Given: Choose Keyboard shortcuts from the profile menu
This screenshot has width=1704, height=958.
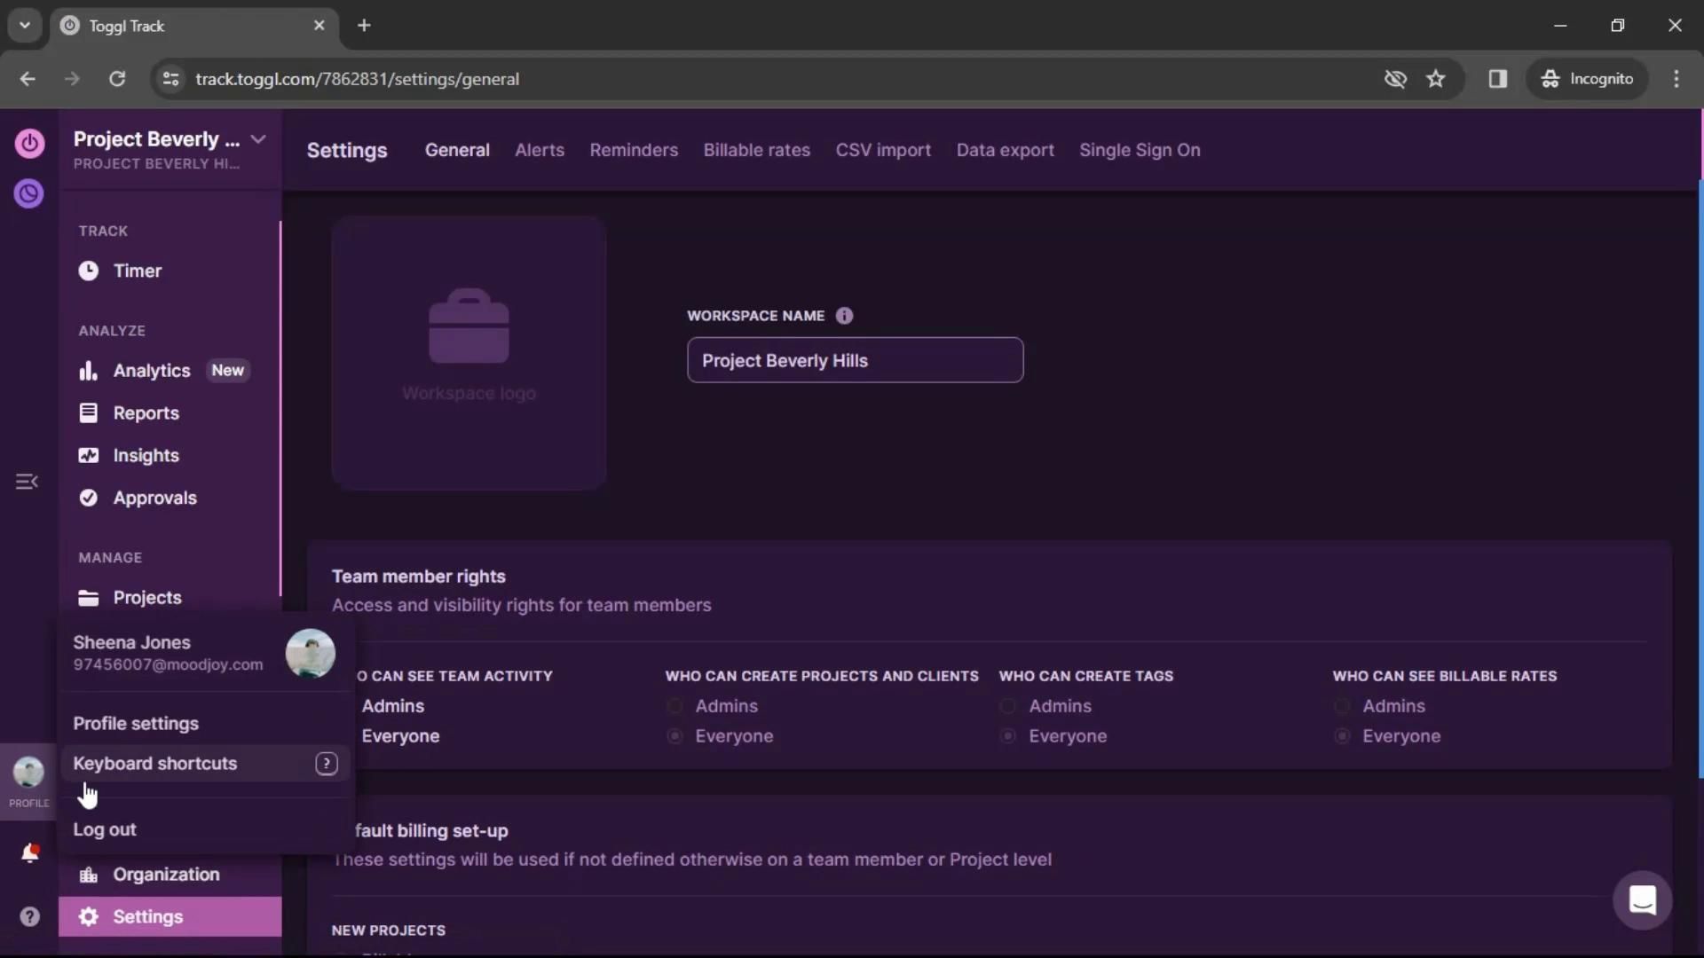Looking at the screenshot, I should point(155,764).
